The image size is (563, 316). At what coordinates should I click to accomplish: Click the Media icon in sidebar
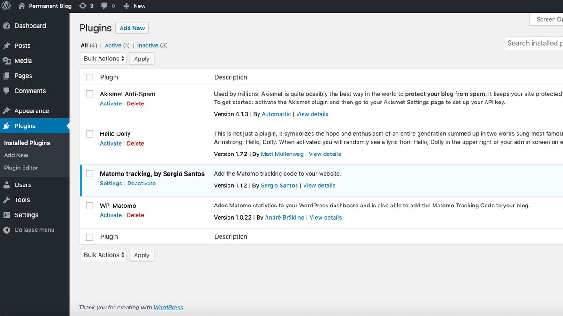(7, 61)
